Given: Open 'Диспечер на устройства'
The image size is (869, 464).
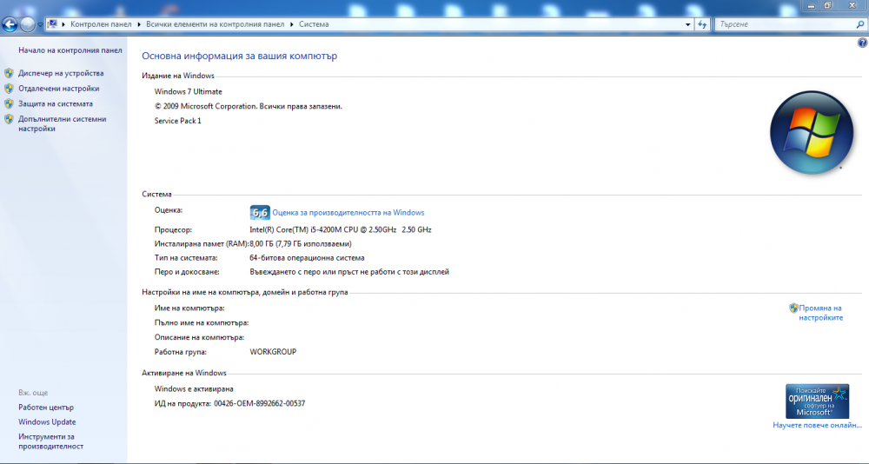Looking at the screenshot, I should click(61, 73).
